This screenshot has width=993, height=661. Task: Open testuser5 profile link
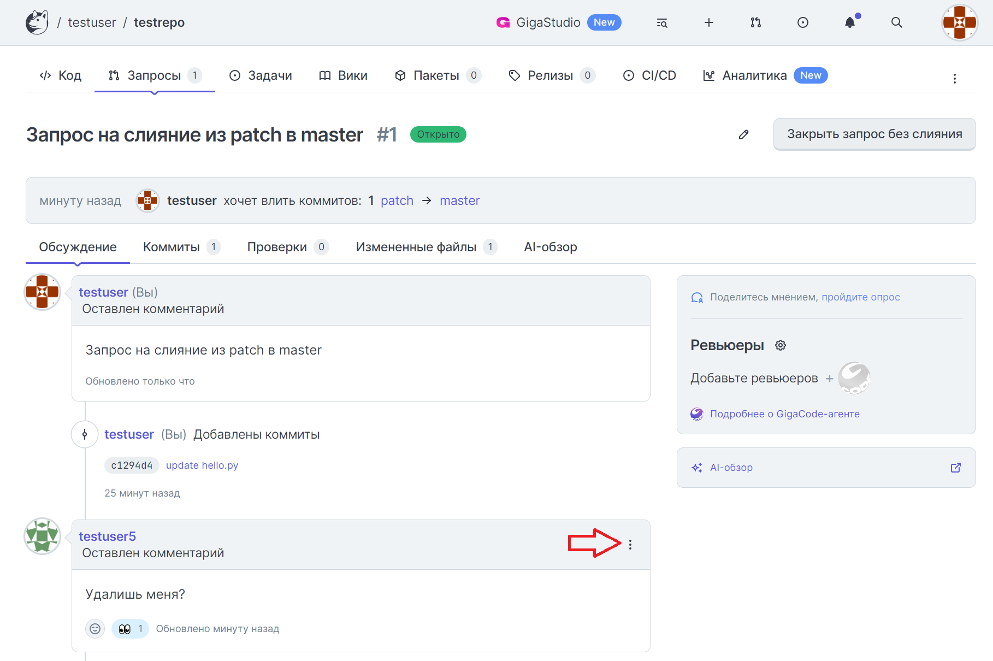pyautogui.click(x=107, y=536)
